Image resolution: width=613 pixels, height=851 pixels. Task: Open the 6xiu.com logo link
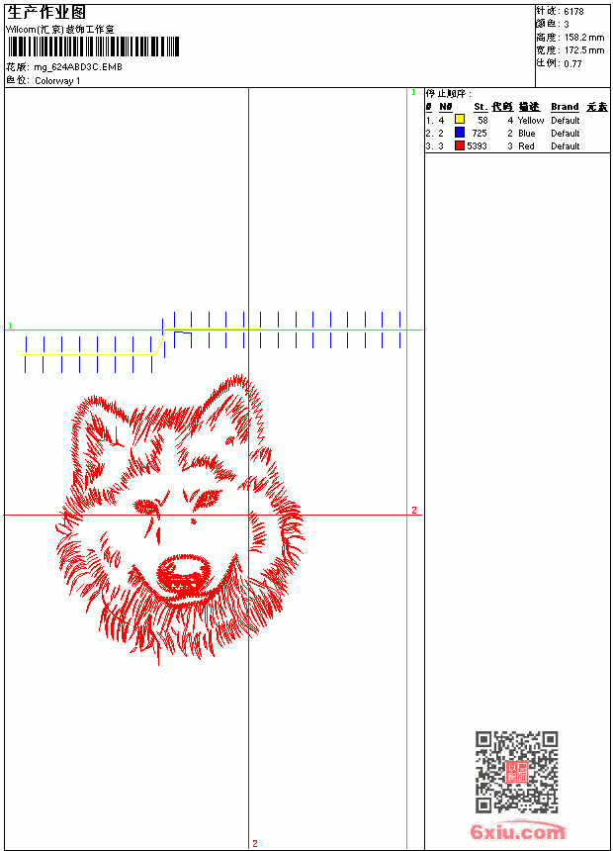(517, 831)
